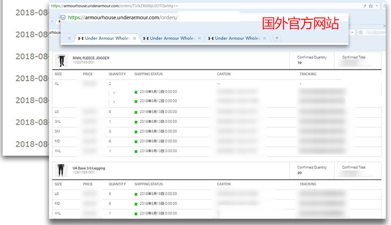Click the green status square in jogger LG row
The height and width of the screenshot is (225, 391).
(136, 113)
